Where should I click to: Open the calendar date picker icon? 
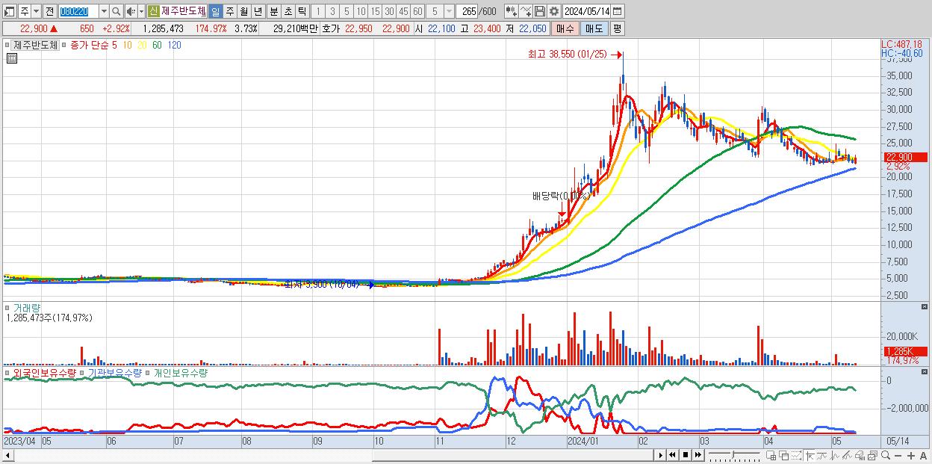(617, 12)
